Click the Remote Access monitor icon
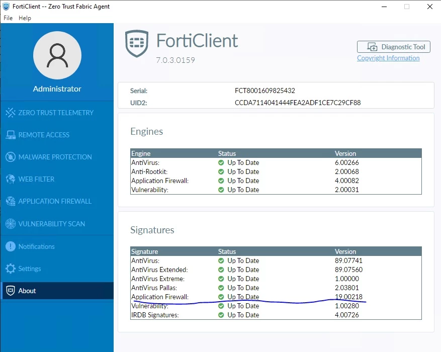The width and height of the screenshot is (441, 352). pos(11,135)
